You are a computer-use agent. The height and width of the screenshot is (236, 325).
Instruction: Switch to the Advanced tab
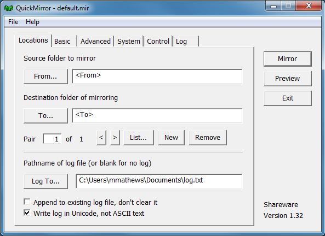pos(95,42)
